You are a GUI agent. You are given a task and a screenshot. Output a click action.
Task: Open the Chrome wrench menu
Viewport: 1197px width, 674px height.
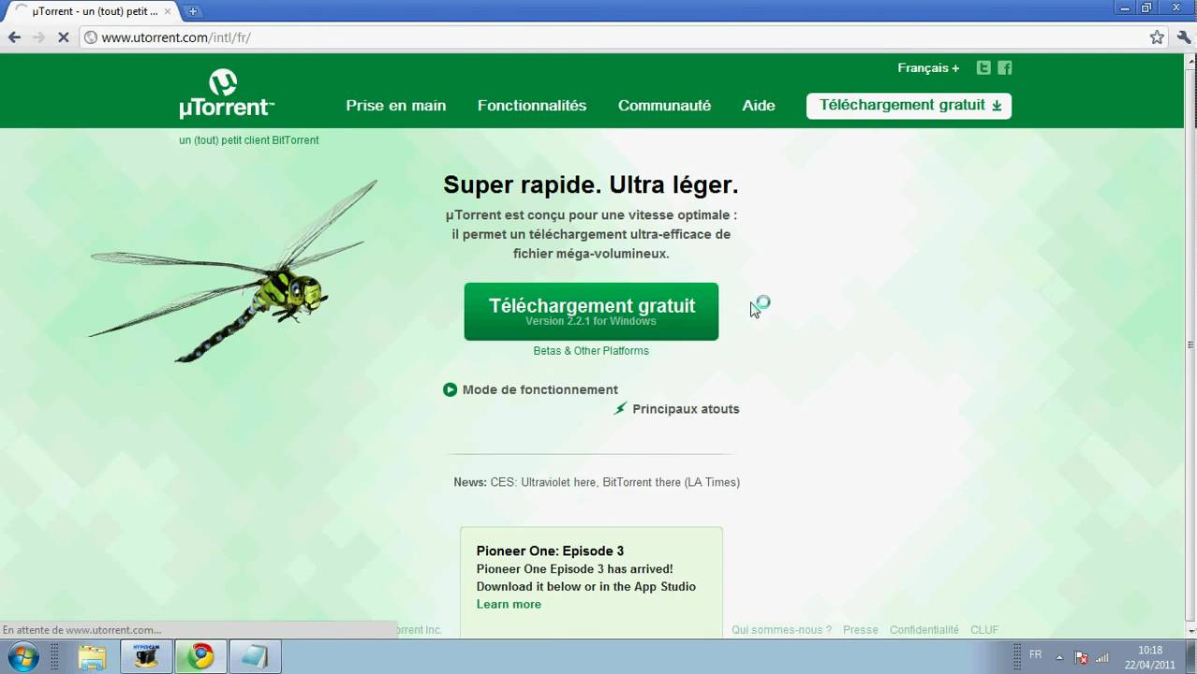coord(1184,37)
